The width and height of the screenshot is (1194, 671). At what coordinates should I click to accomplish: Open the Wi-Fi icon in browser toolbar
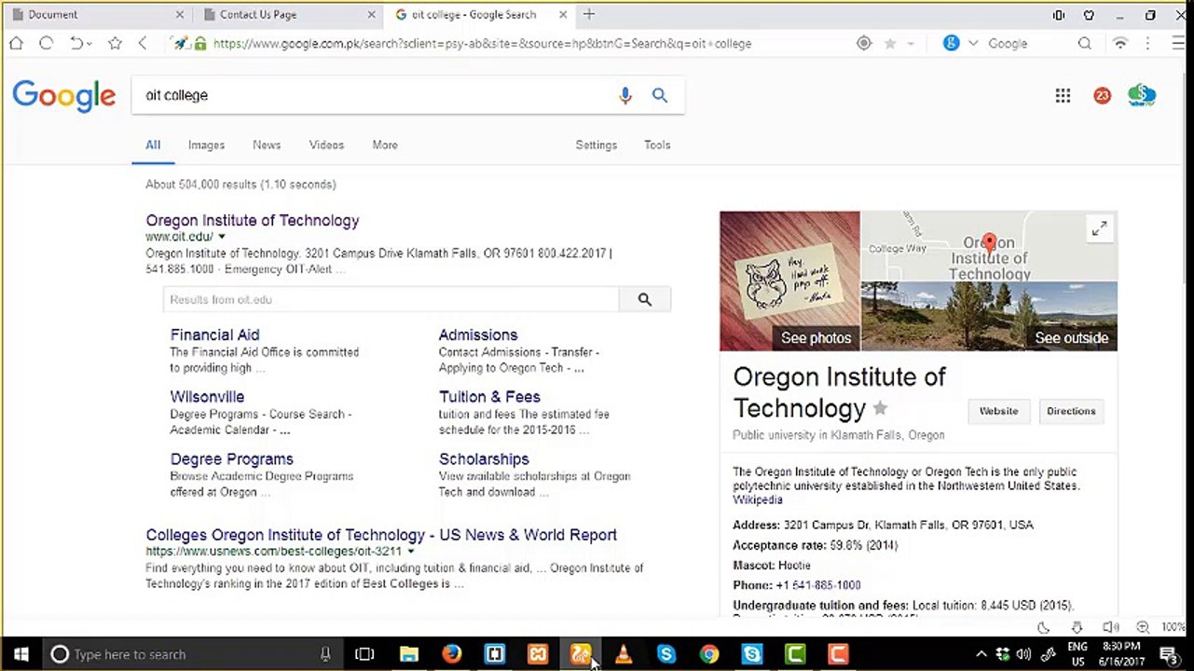pos(1121,43)
